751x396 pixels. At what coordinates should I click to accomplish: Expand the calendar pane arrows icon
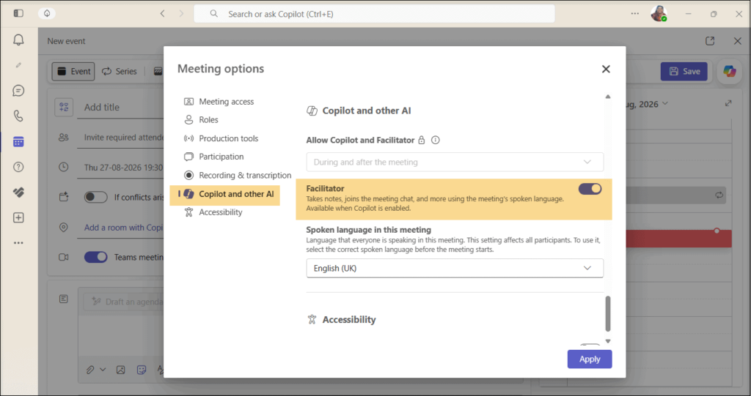pos(728,103)
